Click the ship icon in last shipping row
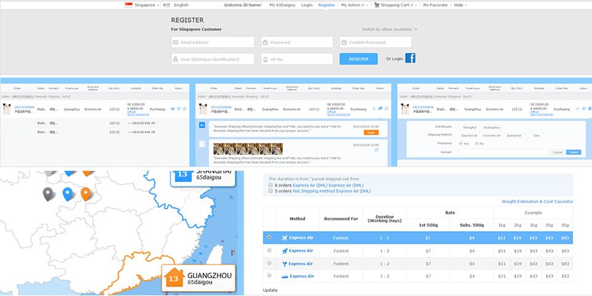This screenshot has width=592, height=296. [x=284, y=276]
